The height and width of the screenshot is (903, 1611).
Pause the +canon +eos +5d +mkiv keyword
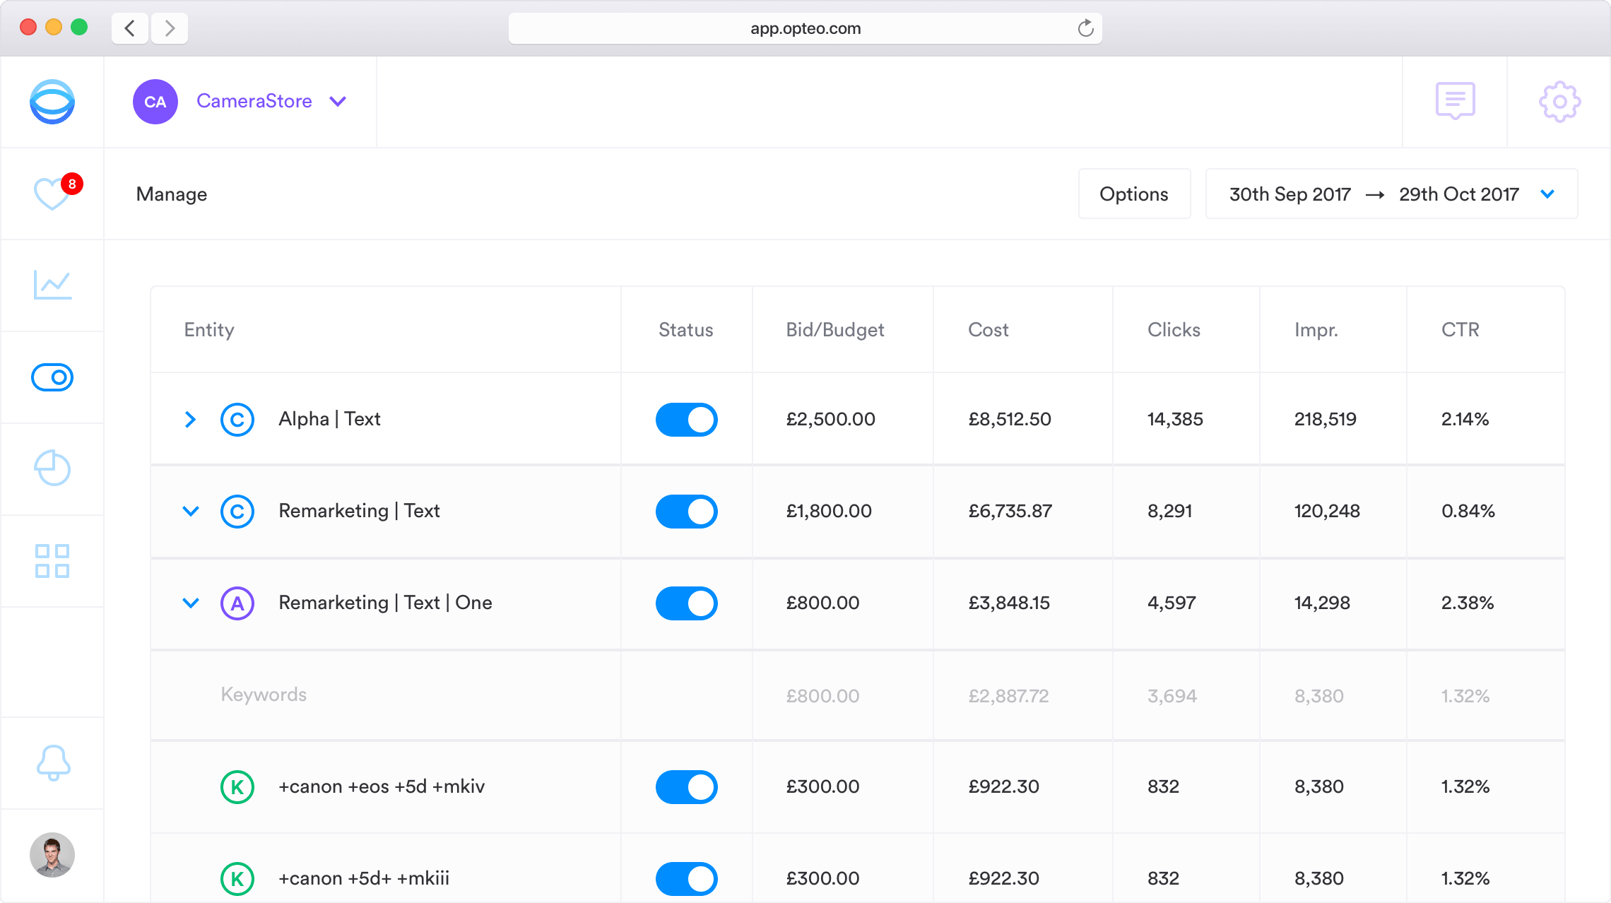686,787
